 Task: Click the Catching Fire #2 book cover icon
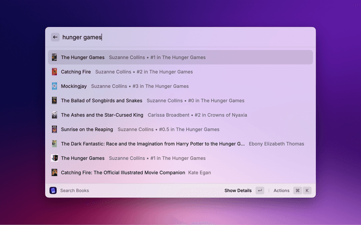(55, 72)
